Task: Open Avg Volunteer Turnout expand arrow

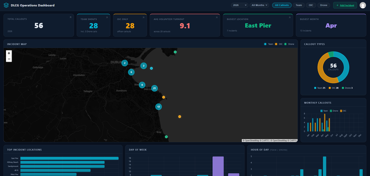Action: (216, 17)
